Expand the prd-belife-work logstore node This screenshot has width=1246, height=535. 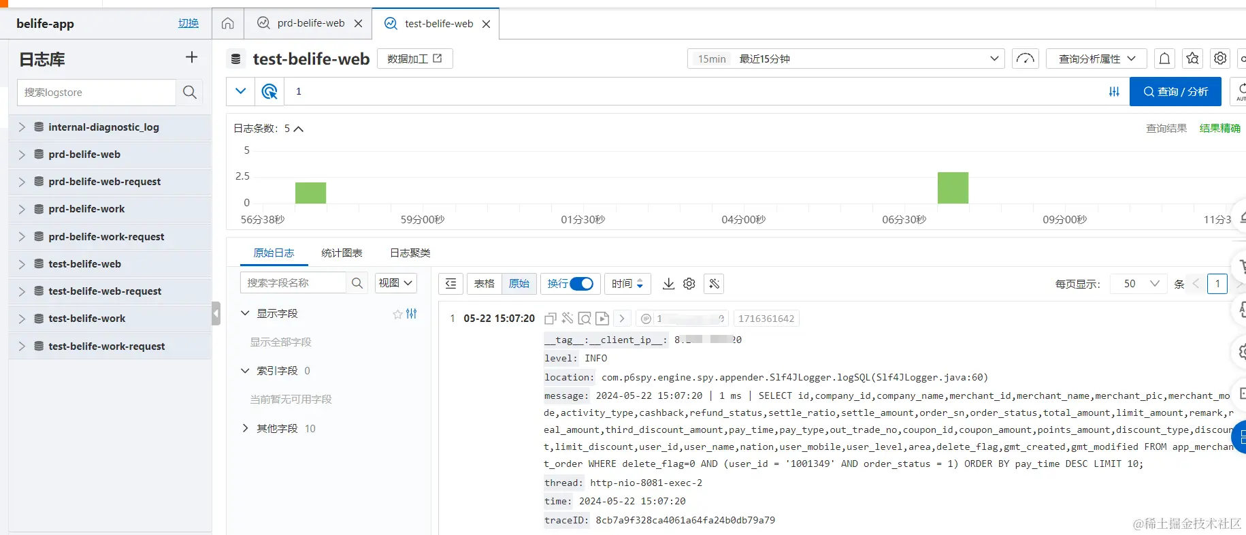22,209
